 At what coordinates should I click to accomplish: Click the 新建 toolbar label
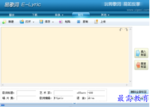click(x=11, y=22)
